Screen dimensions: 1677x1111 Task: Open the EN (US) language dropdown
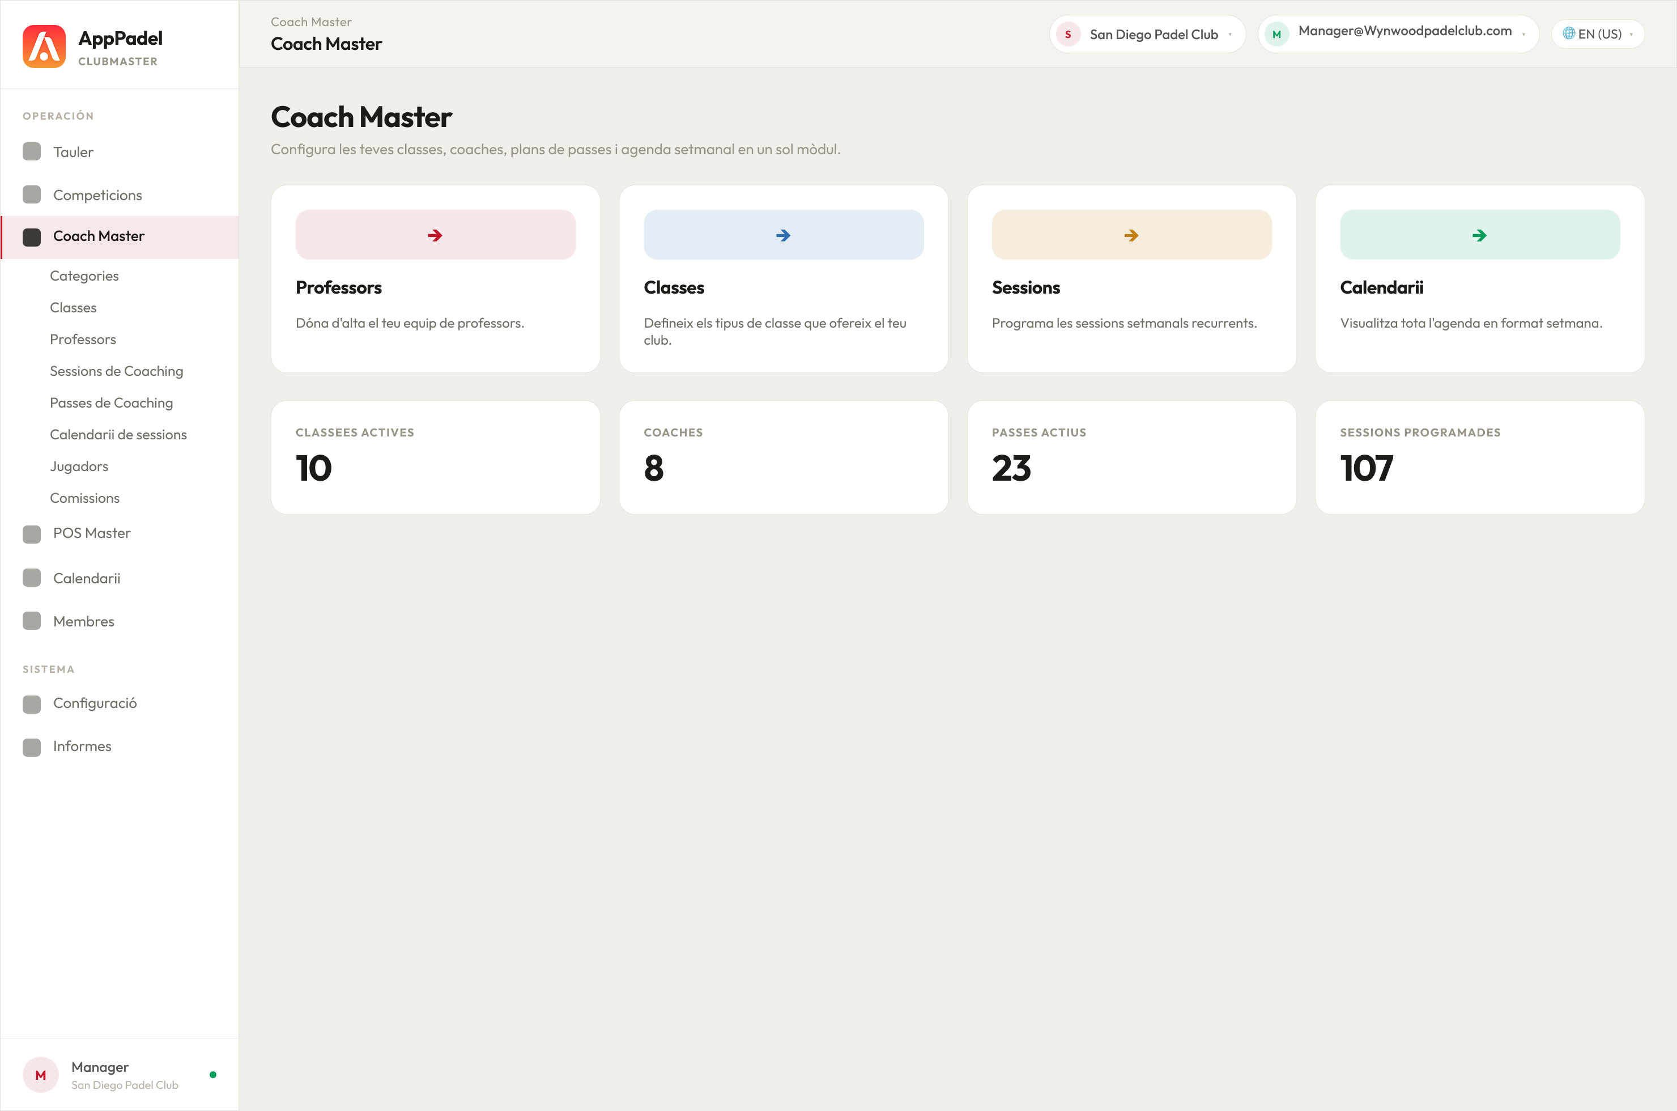tap(1598, 34)
